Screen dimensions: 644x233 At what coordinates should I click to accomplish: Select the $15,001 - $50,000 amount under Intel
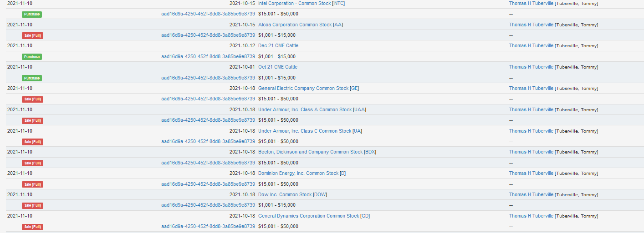coord(278,14)
